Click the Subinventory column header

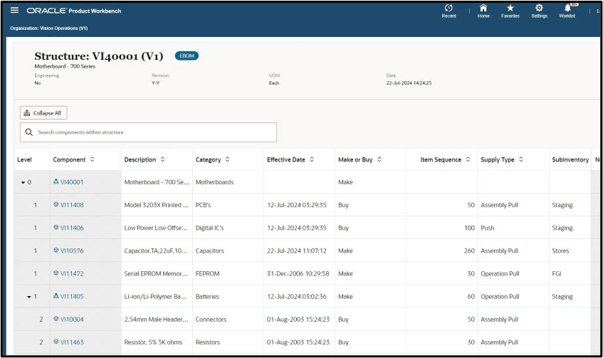coord(570,159)
